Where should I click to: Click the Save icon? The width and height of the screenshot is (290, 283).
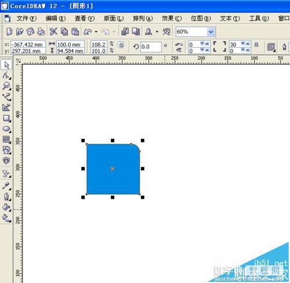30,31
